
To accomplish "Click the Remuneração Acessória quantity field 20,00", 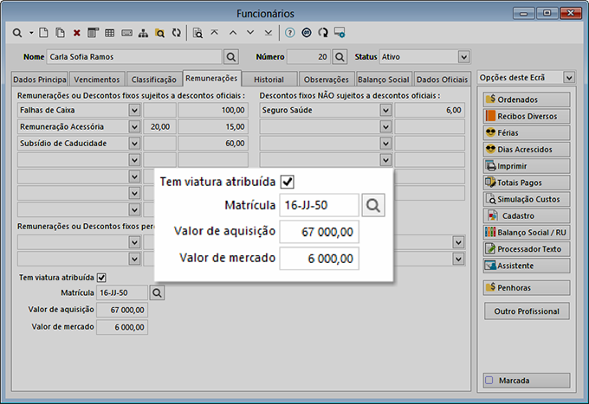I will (x=159, y=127).
